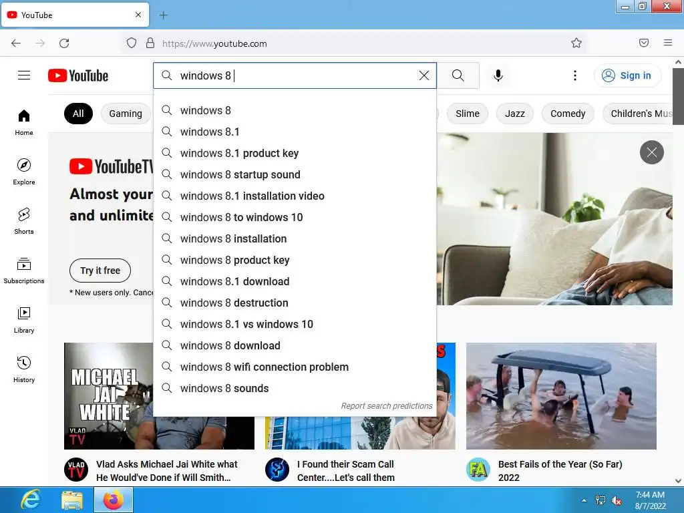Open the YouTube three-dot settings menu
Image resolution: width=684 pixels, height=513 pixels.
(x=575, y=75)
